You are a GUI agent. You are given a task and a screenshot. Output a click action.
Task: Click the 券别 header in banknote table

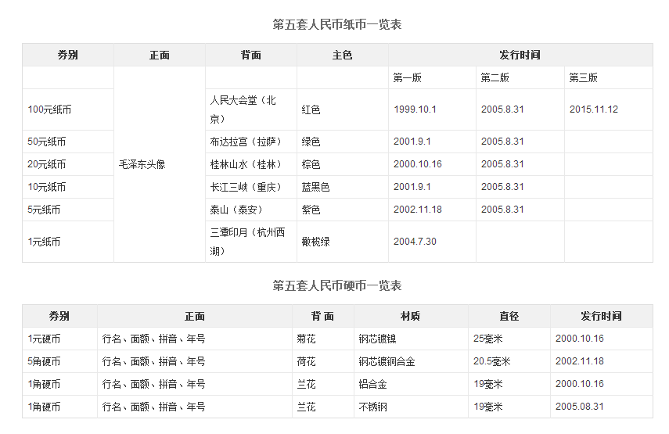coord(68,55)
